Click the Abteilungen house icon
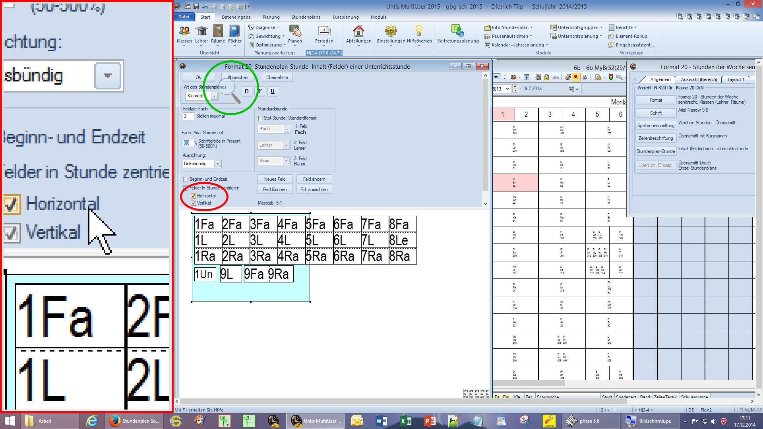The image size is (763, 429). pos(358,31)
